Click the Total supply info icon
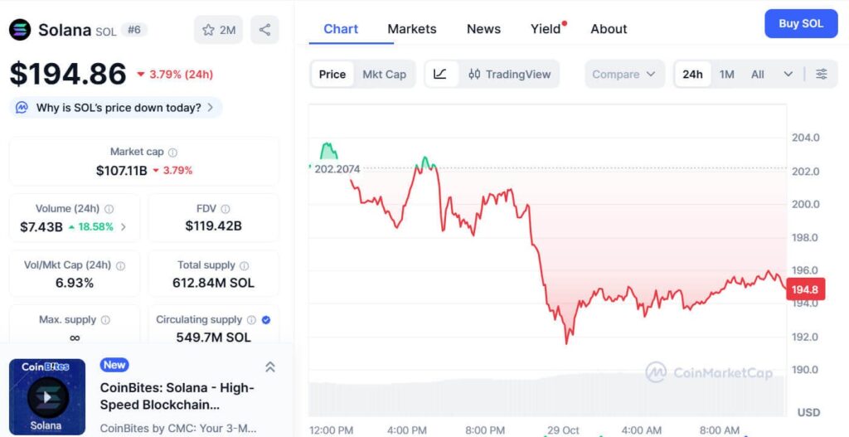Screen dimensions: 849x437 point(242,265)
